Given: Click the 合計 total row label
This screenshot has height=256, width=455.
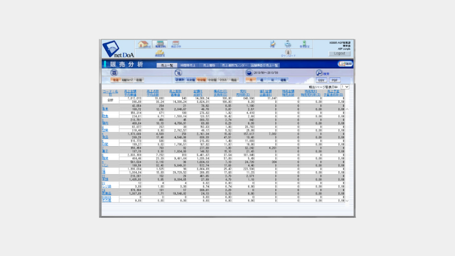Looking at the screenshot, I should [110, 100].
